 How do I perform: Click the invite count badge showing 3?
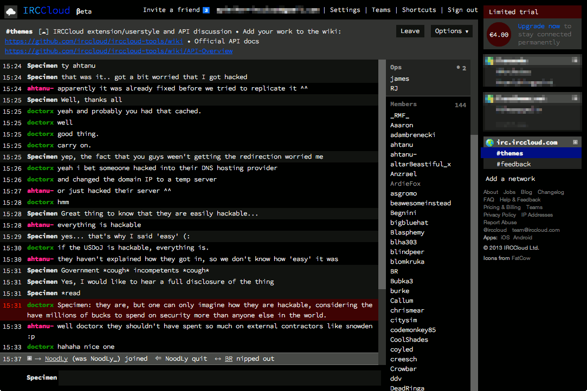(206, 10)
